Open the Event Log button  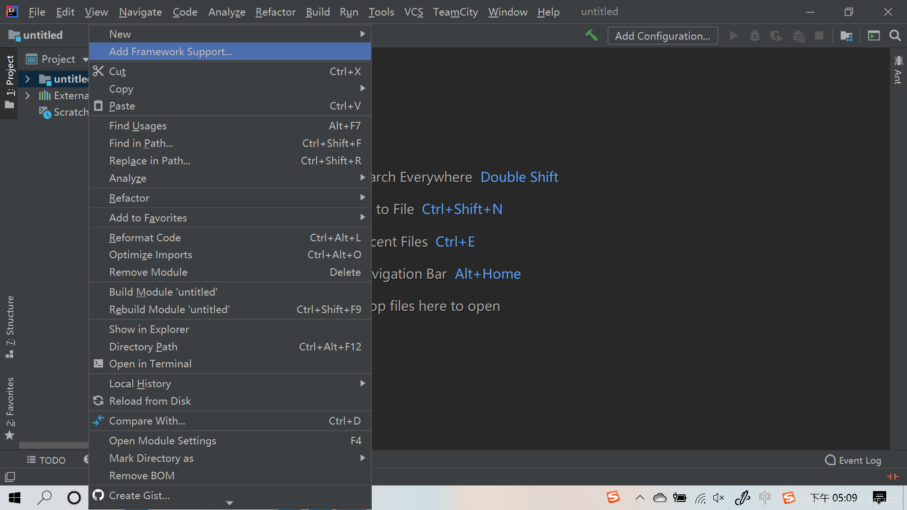tap(853, 460)
